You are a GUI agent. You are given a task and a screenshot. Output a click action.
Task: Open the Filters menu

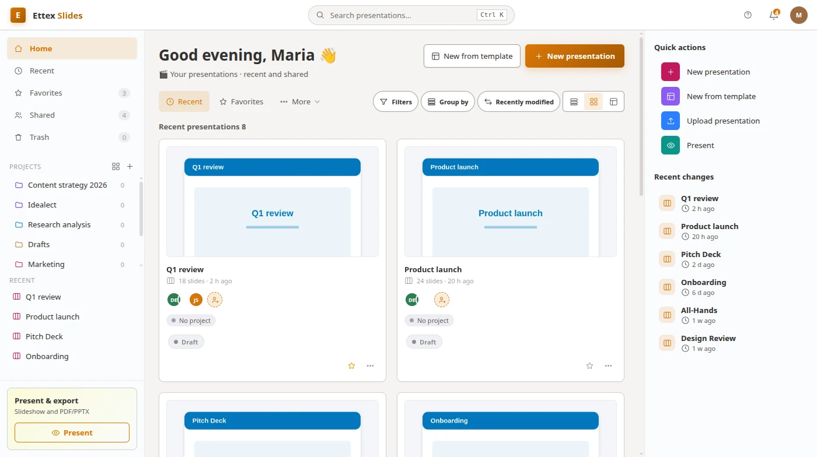pos(396,101)
